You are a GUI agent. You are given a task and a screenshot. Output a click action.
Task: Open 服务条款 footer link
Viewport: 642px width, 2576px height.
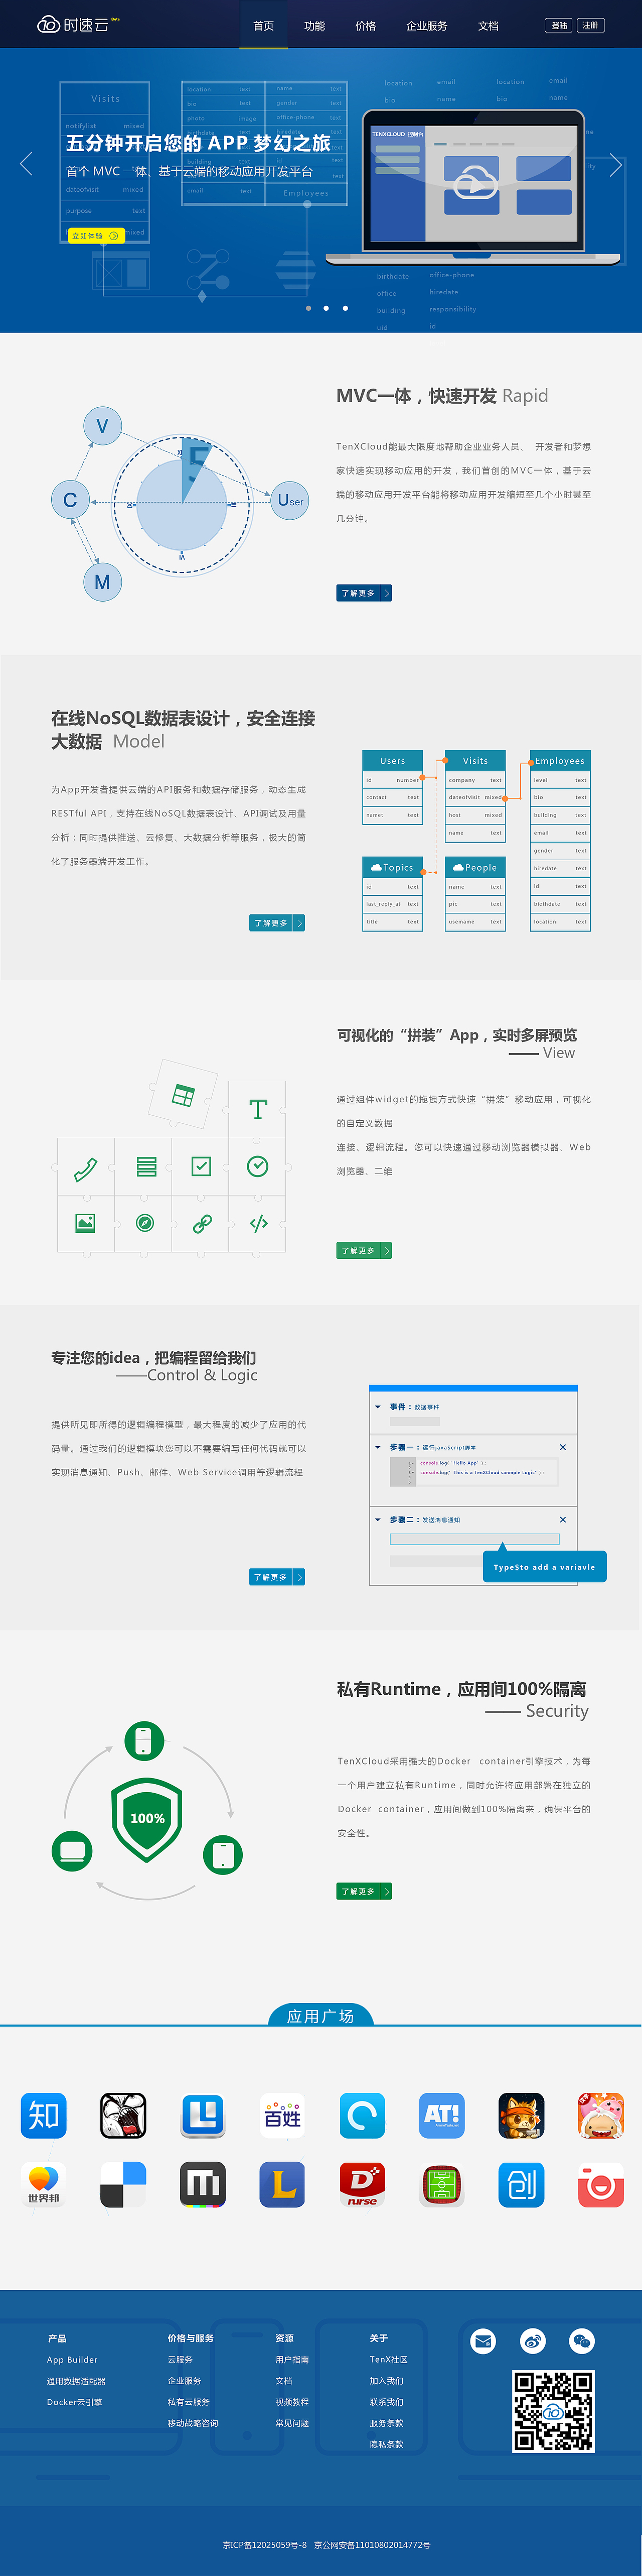386,2423
